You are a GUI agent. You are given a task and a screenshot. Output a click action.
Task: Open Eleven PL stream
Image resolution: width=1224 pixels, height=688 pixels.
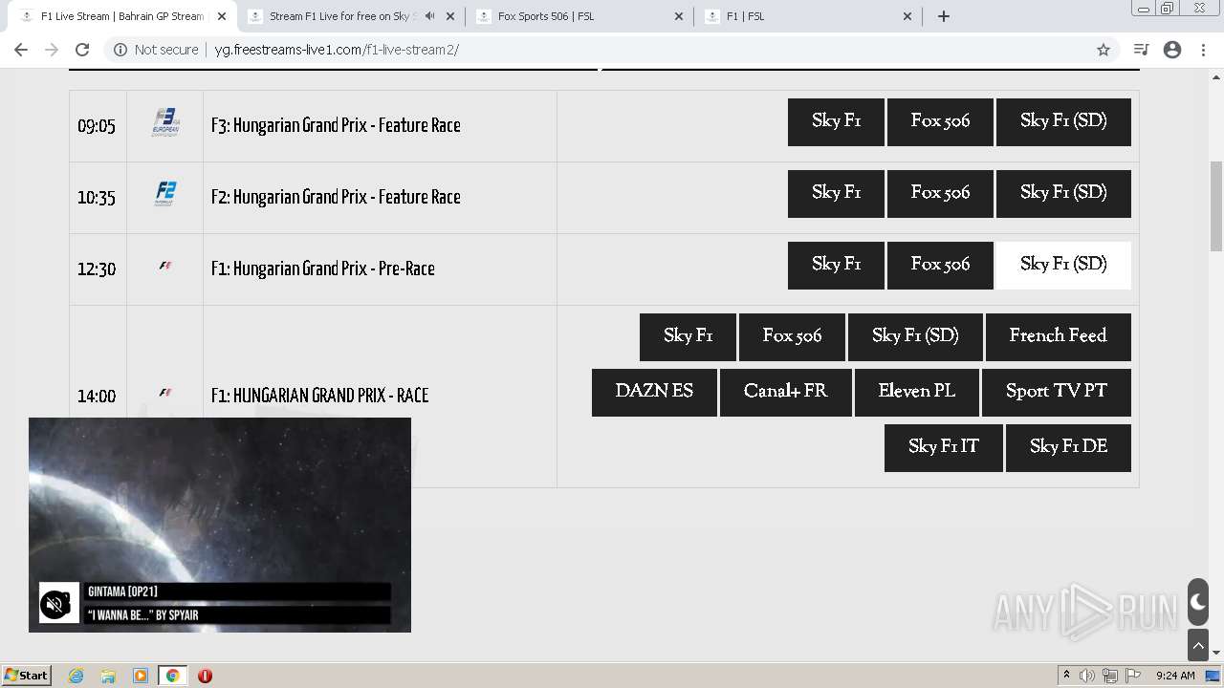click(917, 393)
